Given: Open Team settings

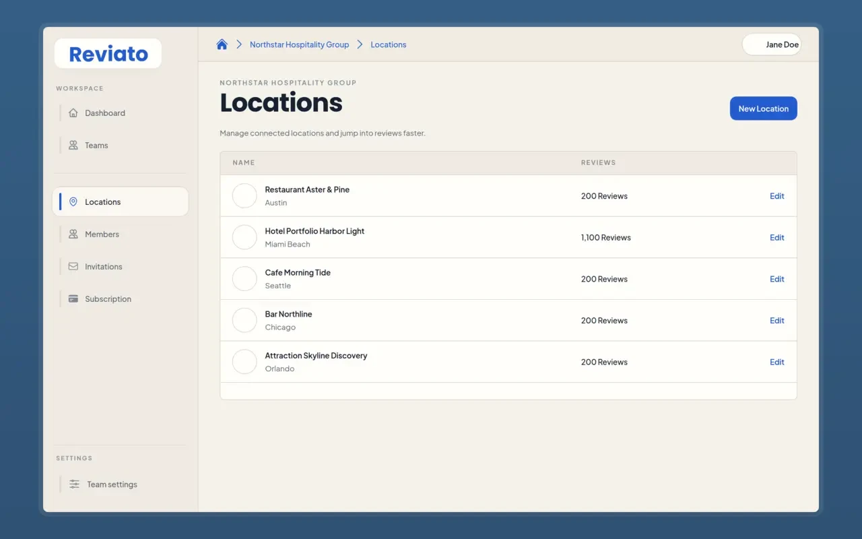Looking at the screenshot, I should point(120,484).
